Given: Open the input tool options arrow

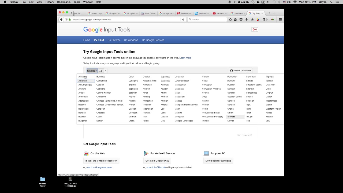Looking at the screenshot, I should 106,71.
